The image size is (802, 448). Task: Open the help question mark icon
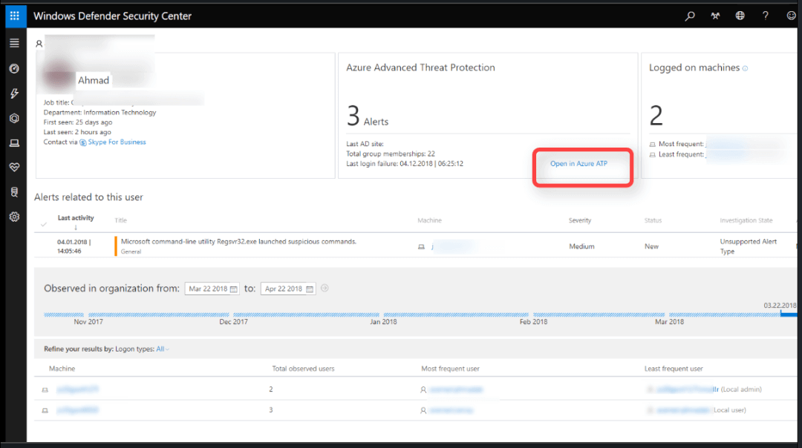(765, 16)
